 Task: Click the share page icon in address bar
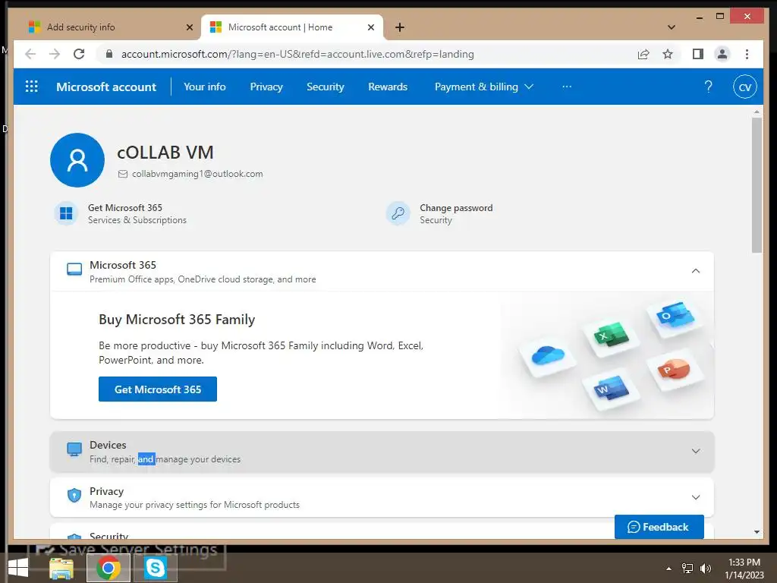pos(643,54)
